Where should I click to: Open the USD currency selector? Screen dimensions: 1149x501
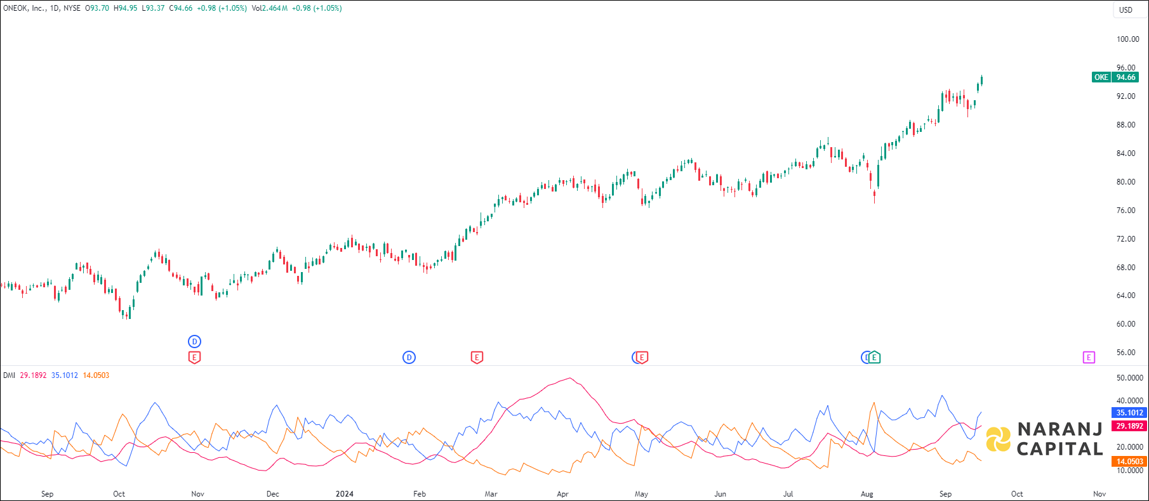(x=1126, y=10)
